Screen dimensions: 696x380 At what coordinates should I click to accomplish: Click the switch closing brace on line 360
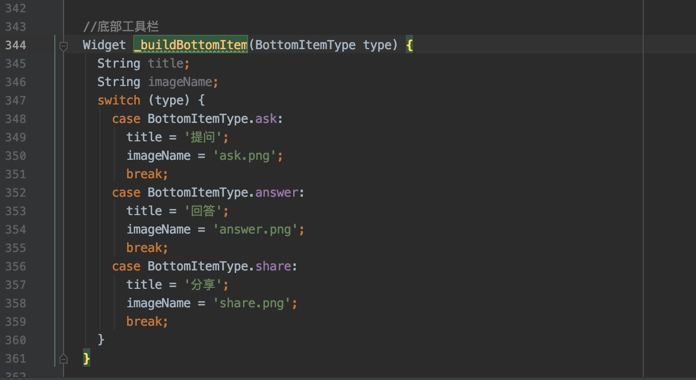click(101, 340)
